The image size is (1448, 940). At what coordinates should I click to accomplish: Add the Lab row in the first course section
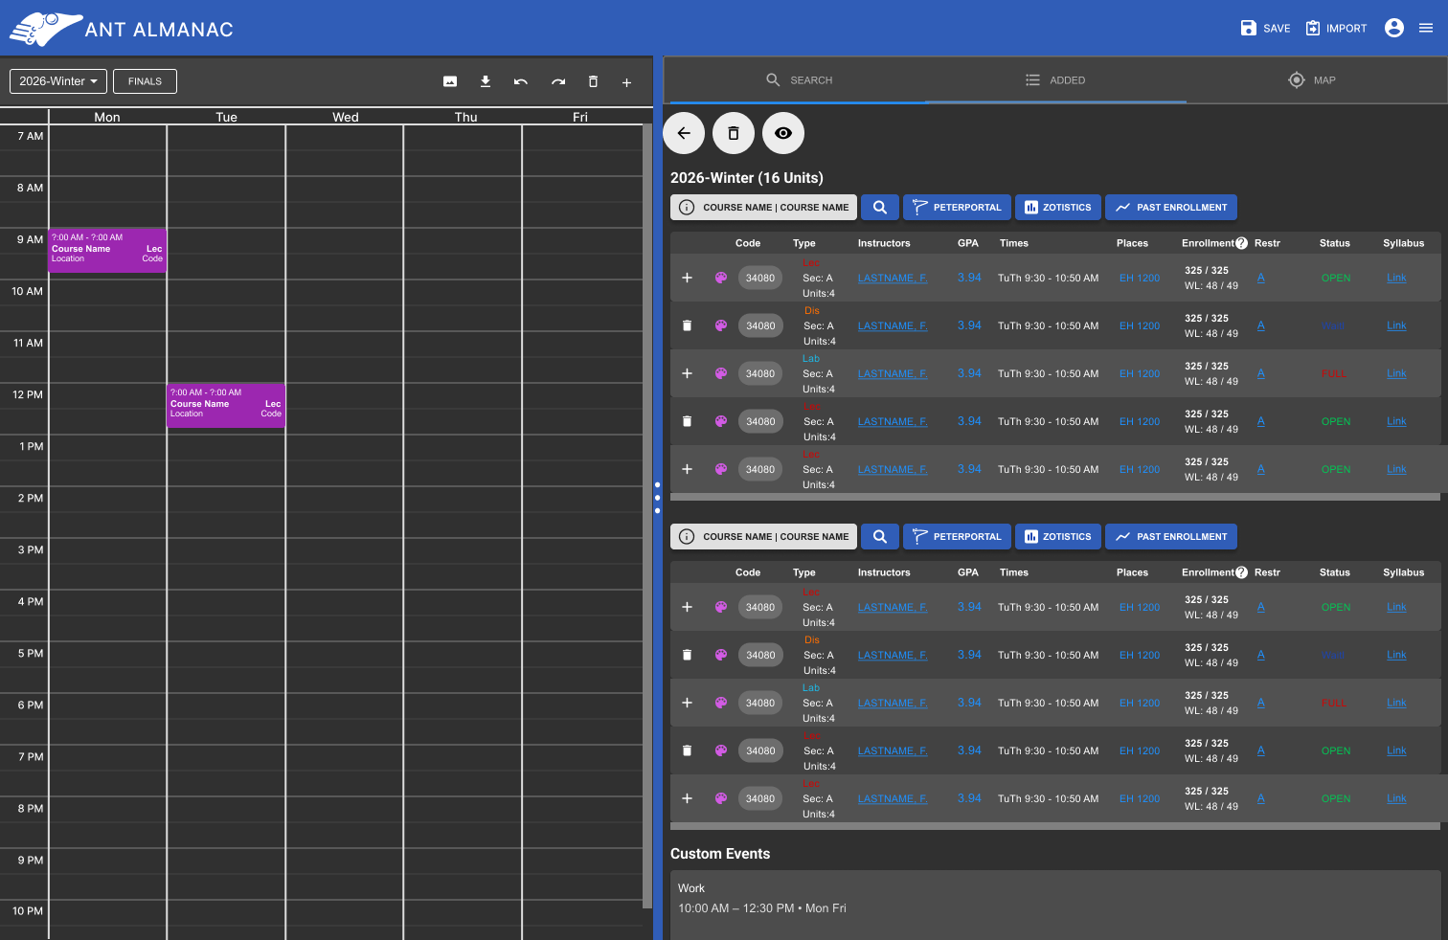pyautogui.click(x=687, y=373)
